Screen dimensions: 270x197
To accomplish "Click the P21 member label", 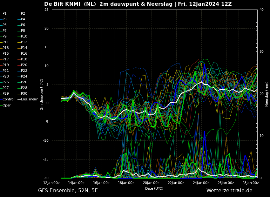I will click(4, 71).
